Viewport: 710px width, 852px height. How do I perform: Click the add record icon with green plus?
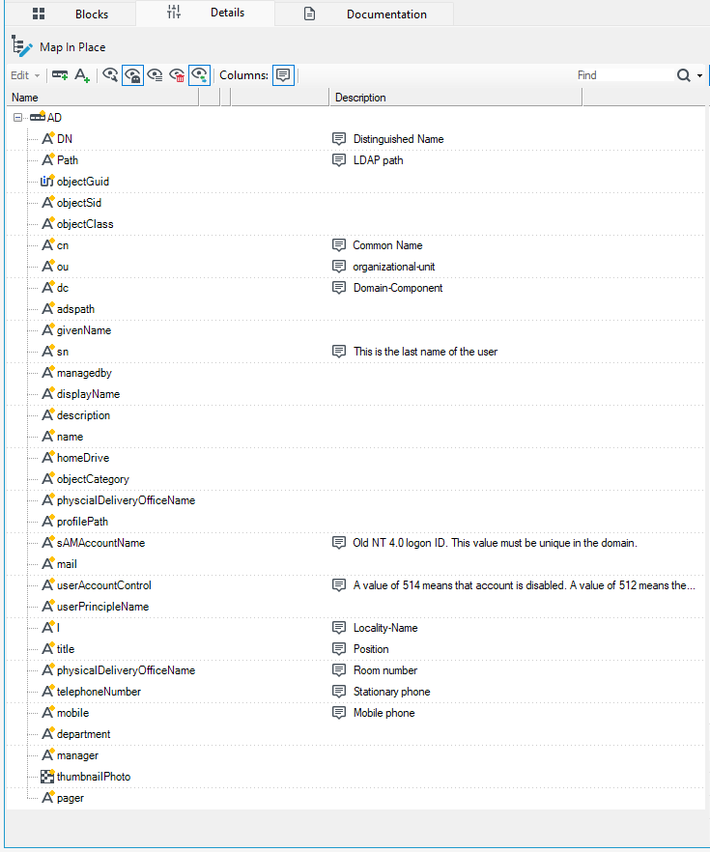60,75
